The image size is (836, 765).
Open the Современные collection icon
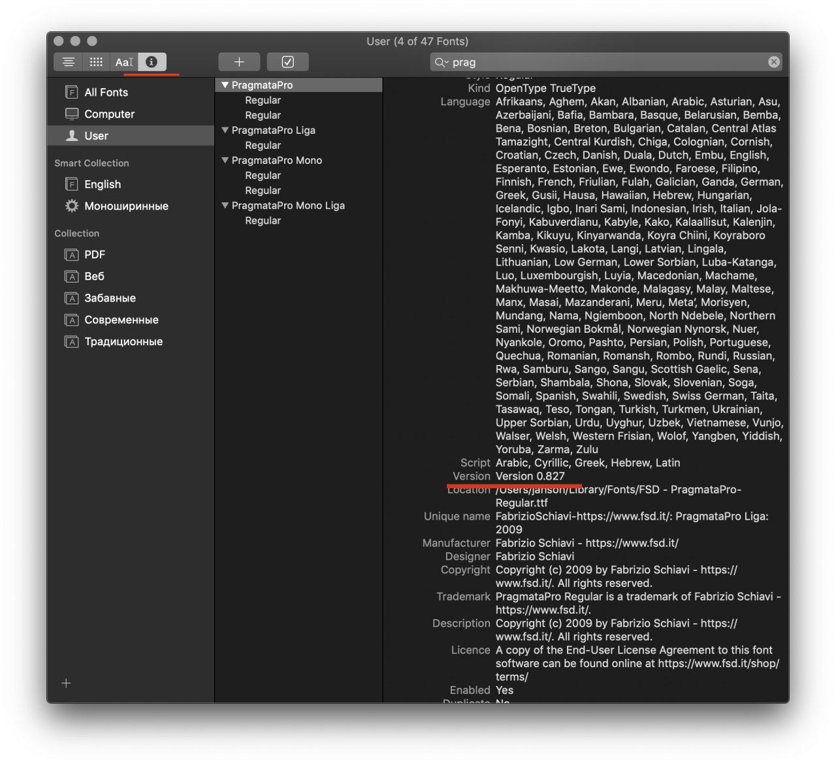coord(72,320)
